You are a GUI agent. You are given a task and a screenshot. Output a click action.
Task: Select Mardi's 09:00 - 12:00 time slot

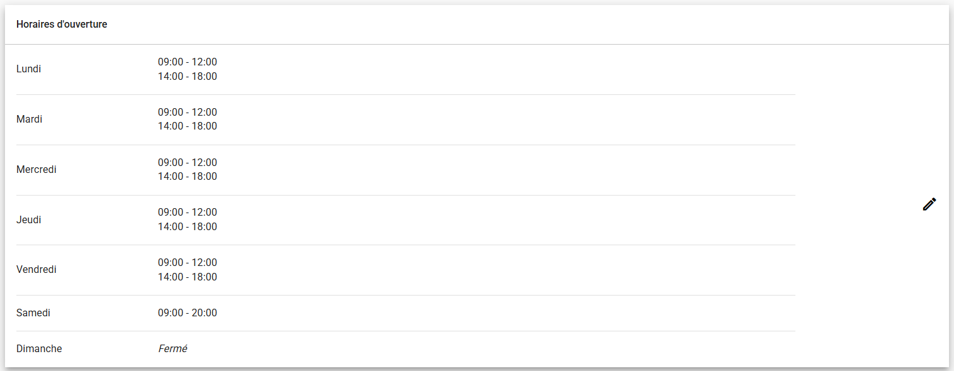188,113
